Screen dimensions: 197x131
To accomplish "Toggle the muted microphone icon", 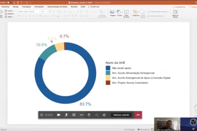I will [x=66, y=115].
